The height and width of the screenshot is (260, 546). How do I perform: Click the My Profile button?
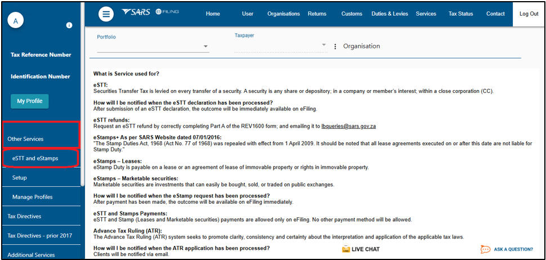click(30, 101)
